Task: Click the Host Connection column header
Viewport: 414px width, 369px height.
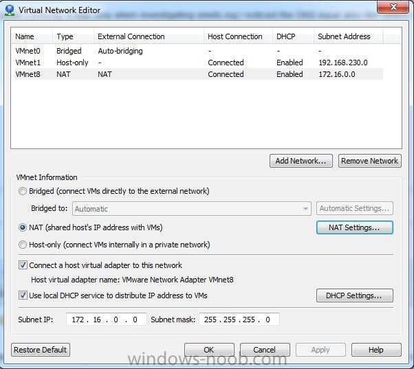Action: coord(238,36)
